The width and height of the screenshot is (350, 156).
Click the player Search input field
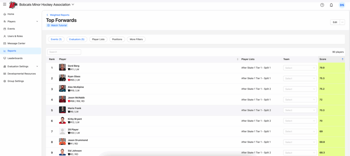[64, 52]
